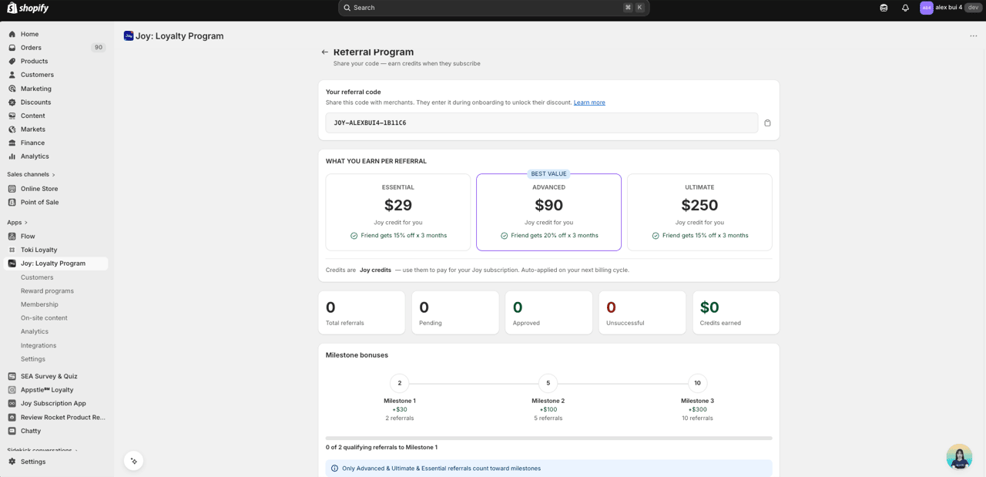Click the Credits earned stat card

pyautogui.click(x=736, y=313)
